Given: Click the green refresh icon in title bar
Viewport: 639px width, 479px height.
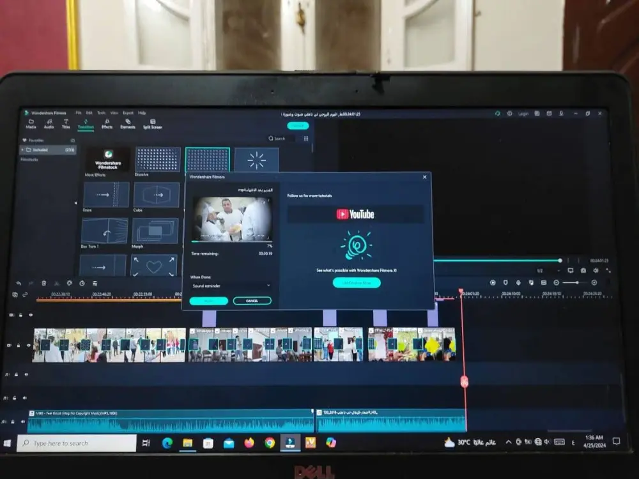Looking at the screenshot, I should click(x=498, y=114).
